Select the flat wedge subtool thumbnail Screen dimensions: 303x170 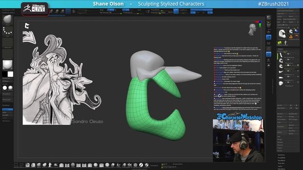(281, 77)
